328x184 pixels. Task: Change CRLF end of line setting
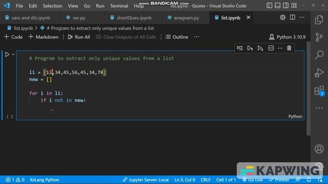click(x=206, y=179)
